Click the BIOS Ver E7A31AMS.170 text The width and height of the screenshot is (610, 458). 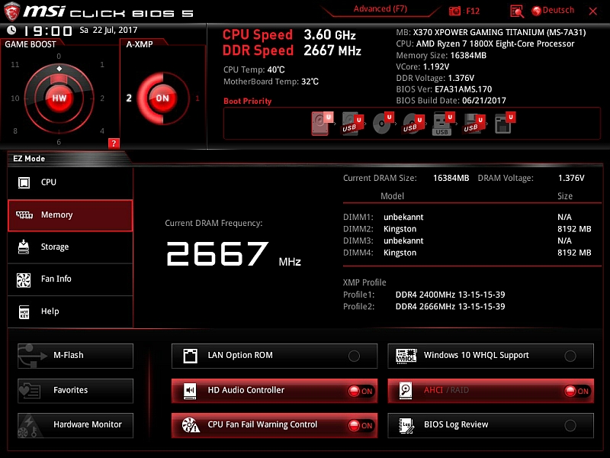tap(444, 89)
